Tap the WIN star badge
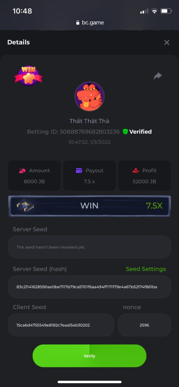Screen dimensions: 179x387 coord(28,76)
